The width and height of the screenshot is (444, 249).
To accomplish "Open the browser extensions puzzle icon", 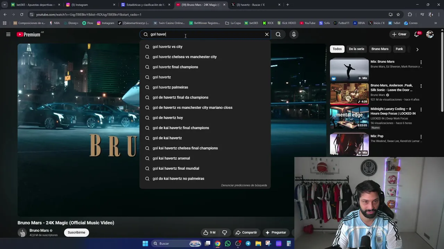I will point(410,15).
